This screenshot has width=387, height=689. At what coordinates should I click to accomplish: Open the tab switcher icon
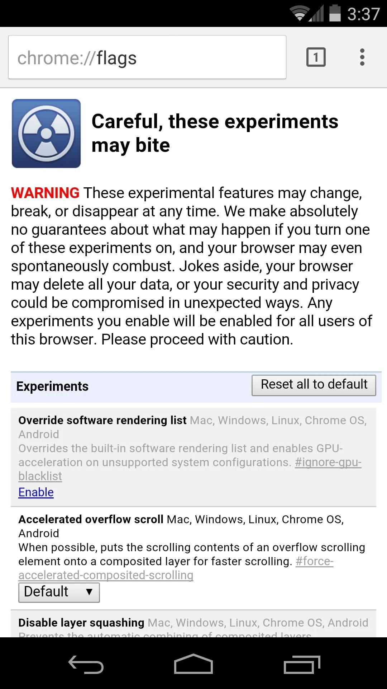(316, 57)
